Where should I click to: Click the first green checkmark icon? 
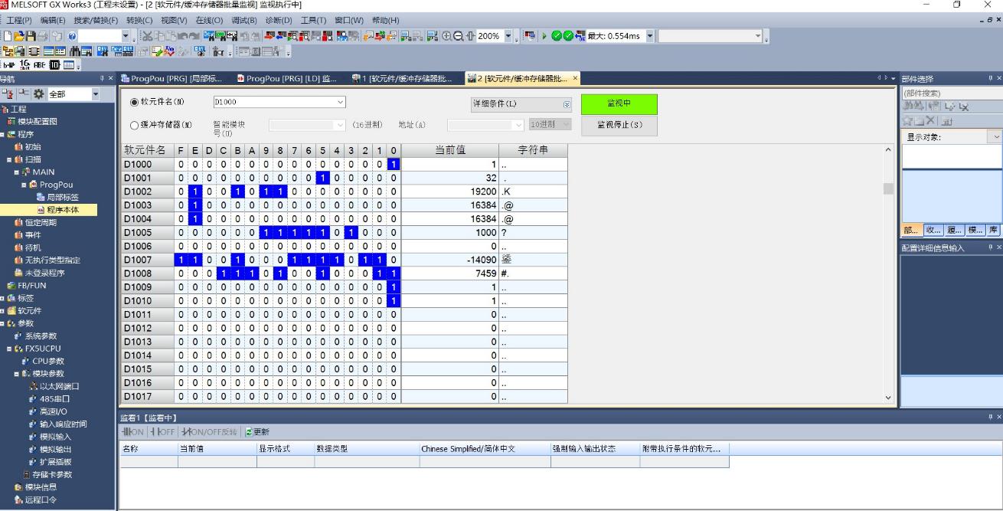558,36
